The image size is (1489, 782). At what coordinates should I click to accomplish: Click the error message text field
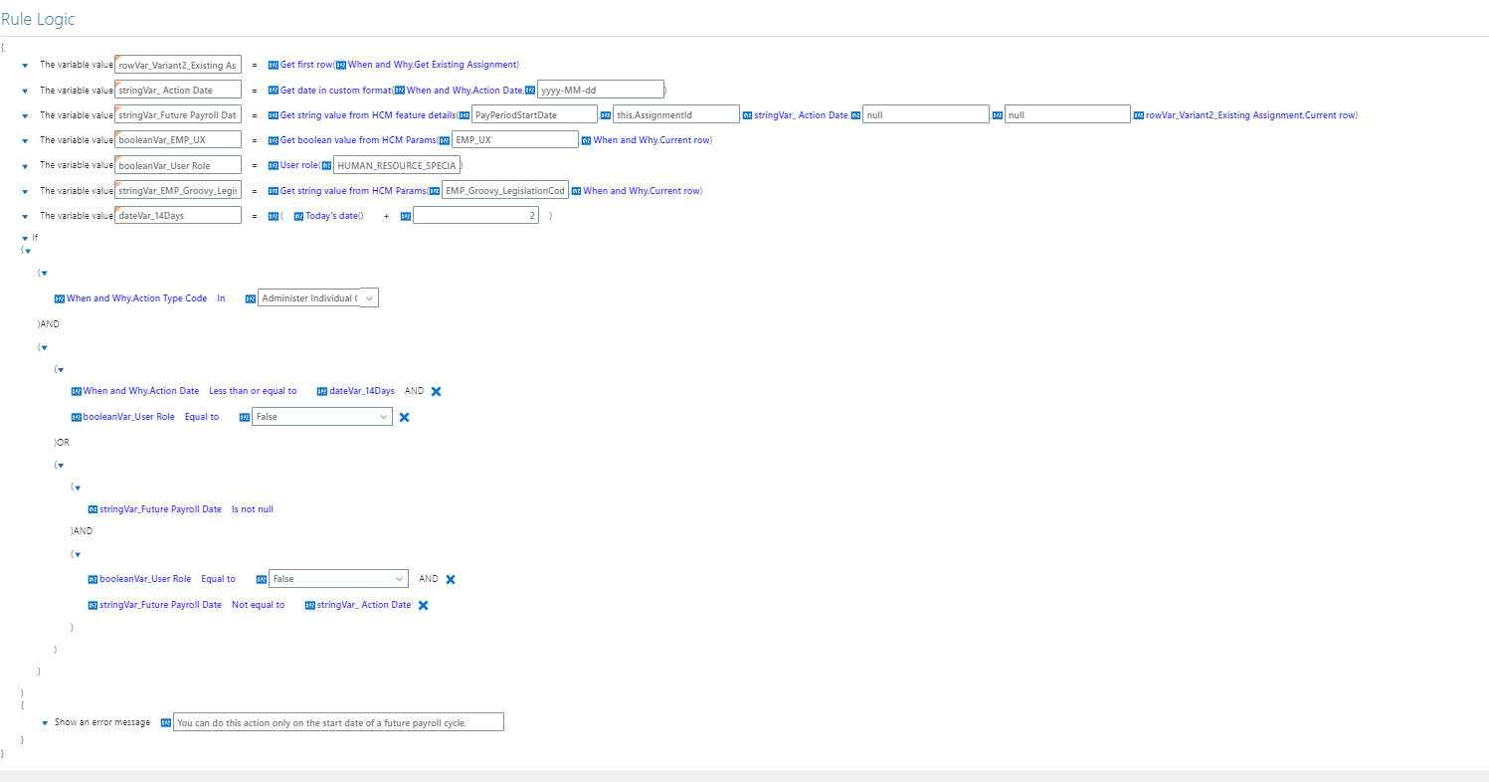(x=339, y=722)
